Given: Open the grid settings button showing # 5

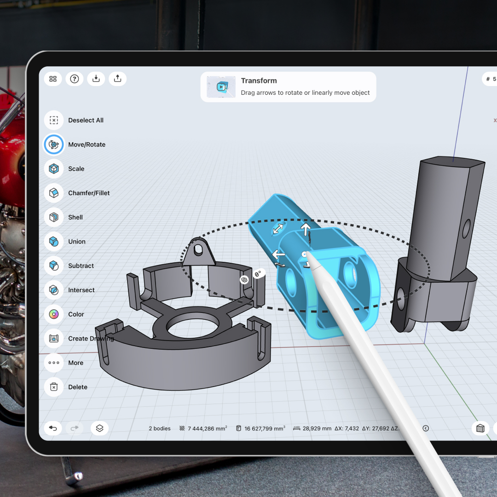Looking at the screenshot, I should [490, 79].
